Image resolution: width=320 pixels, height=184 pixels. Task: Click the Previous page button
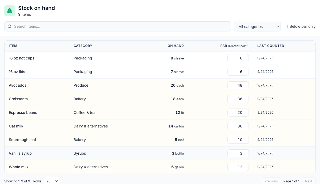pyautogui.click(x=271, y=181)
